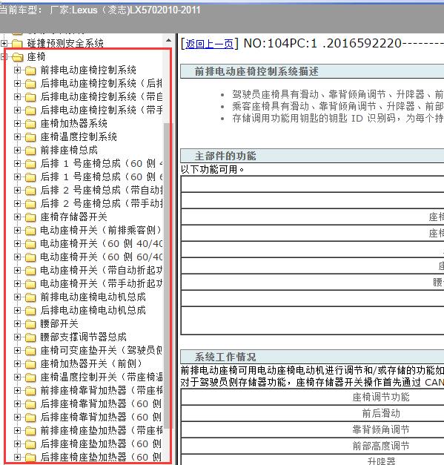Select folder icon of 前排座椅总成
444x465 pixels.
pos(30,151)
